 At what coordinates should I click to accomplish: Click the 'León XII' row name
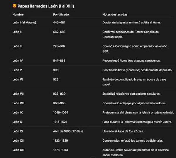pos(18,140)
